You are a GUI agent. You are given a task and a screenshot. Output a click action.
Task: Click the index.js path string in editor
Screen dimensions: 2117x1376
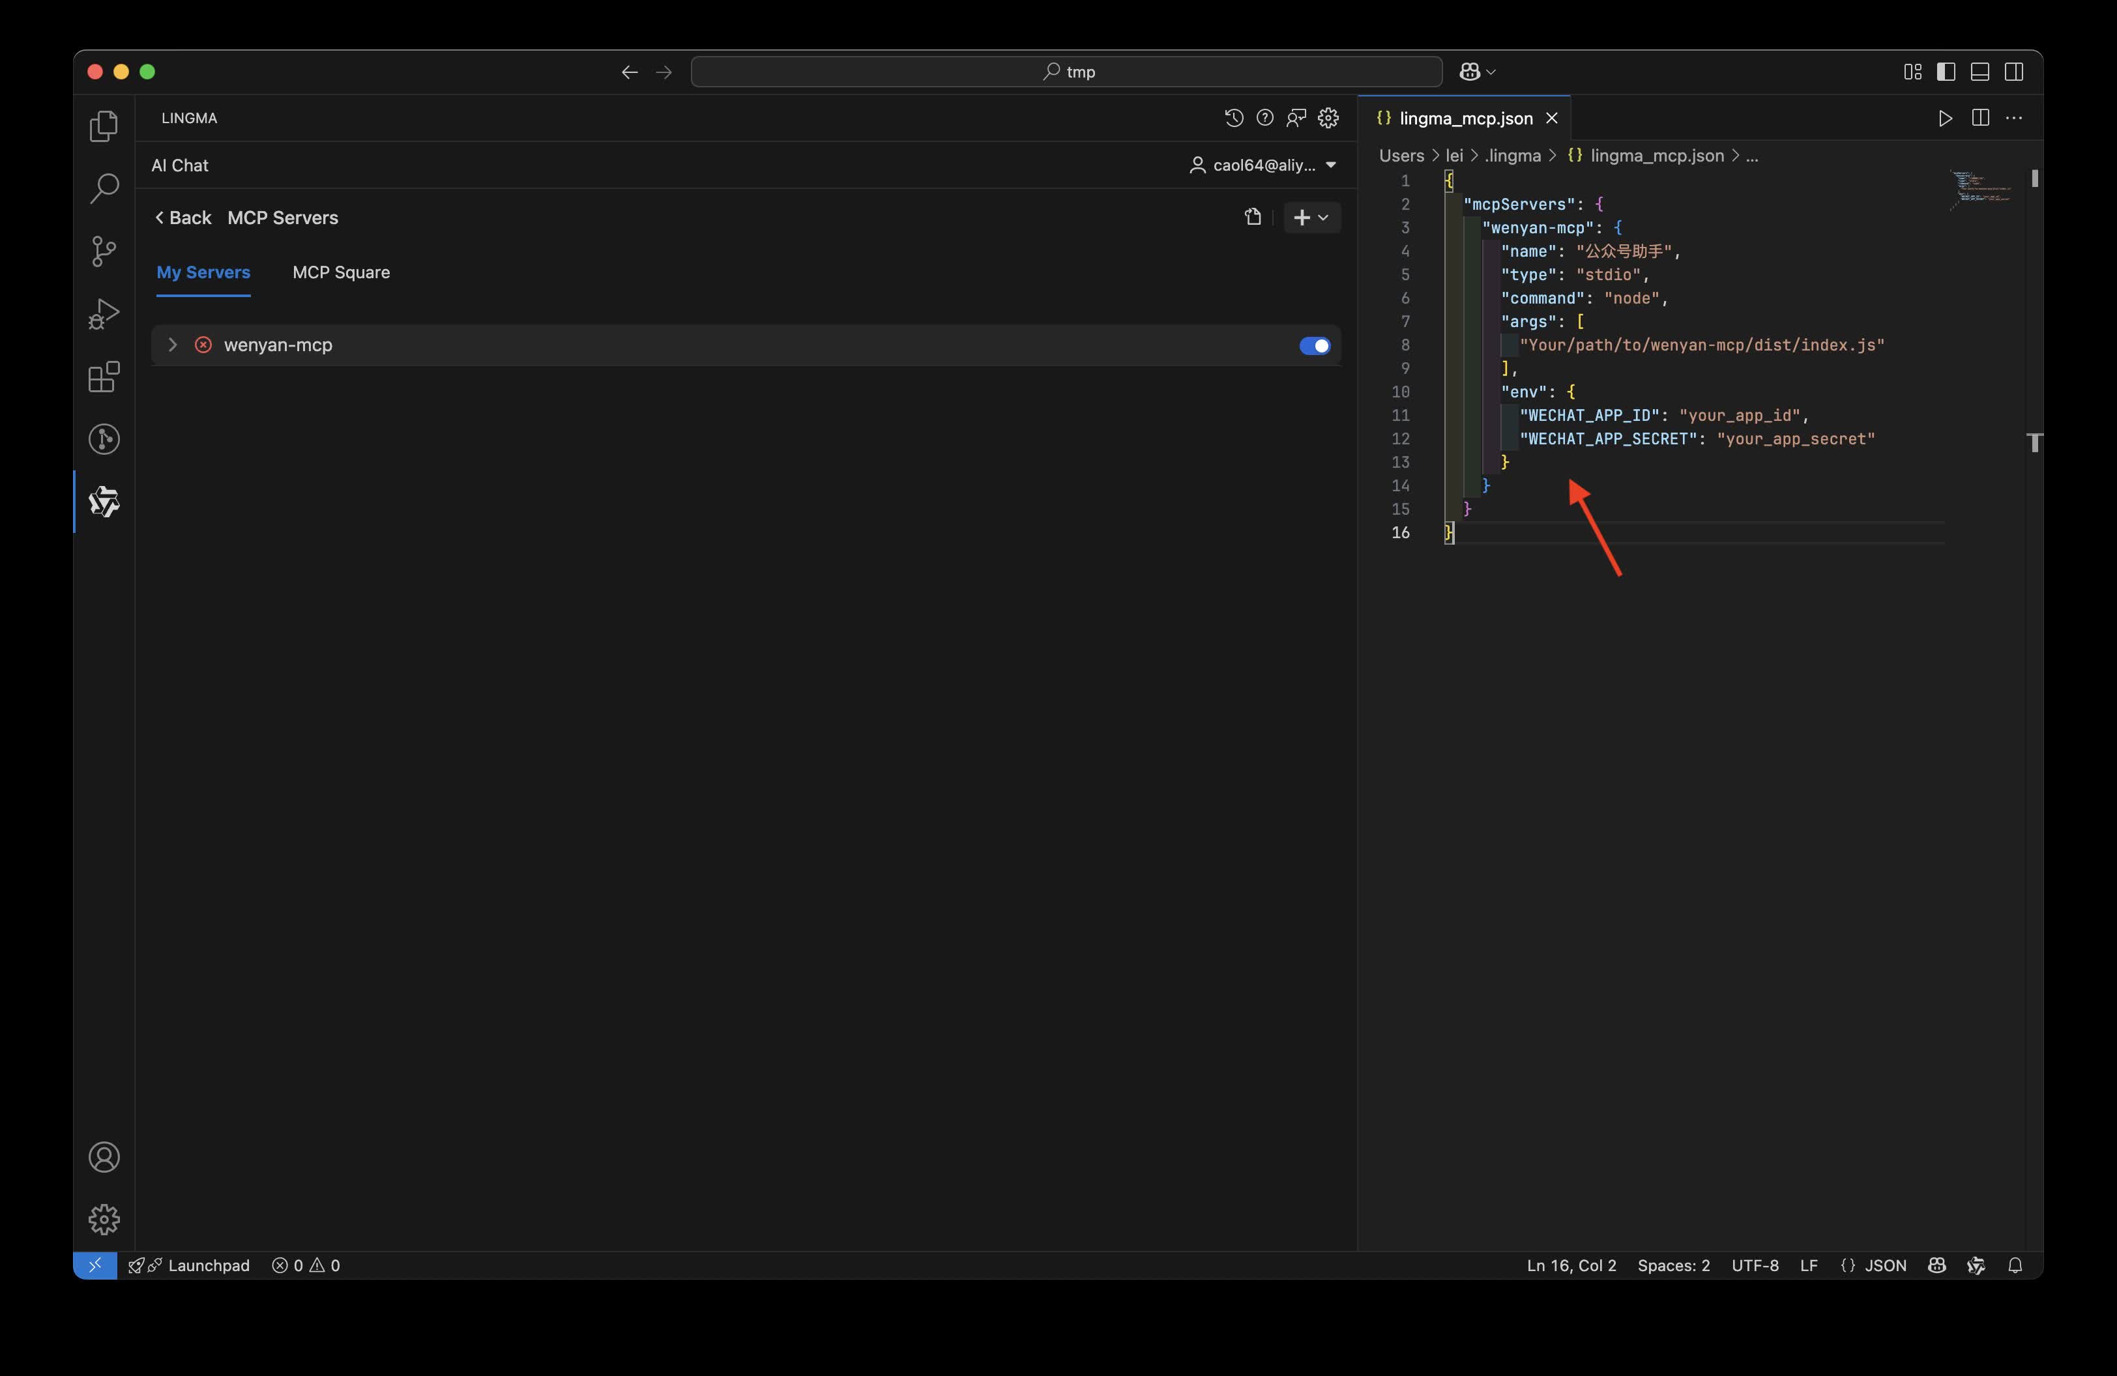tap(1702, 345)
